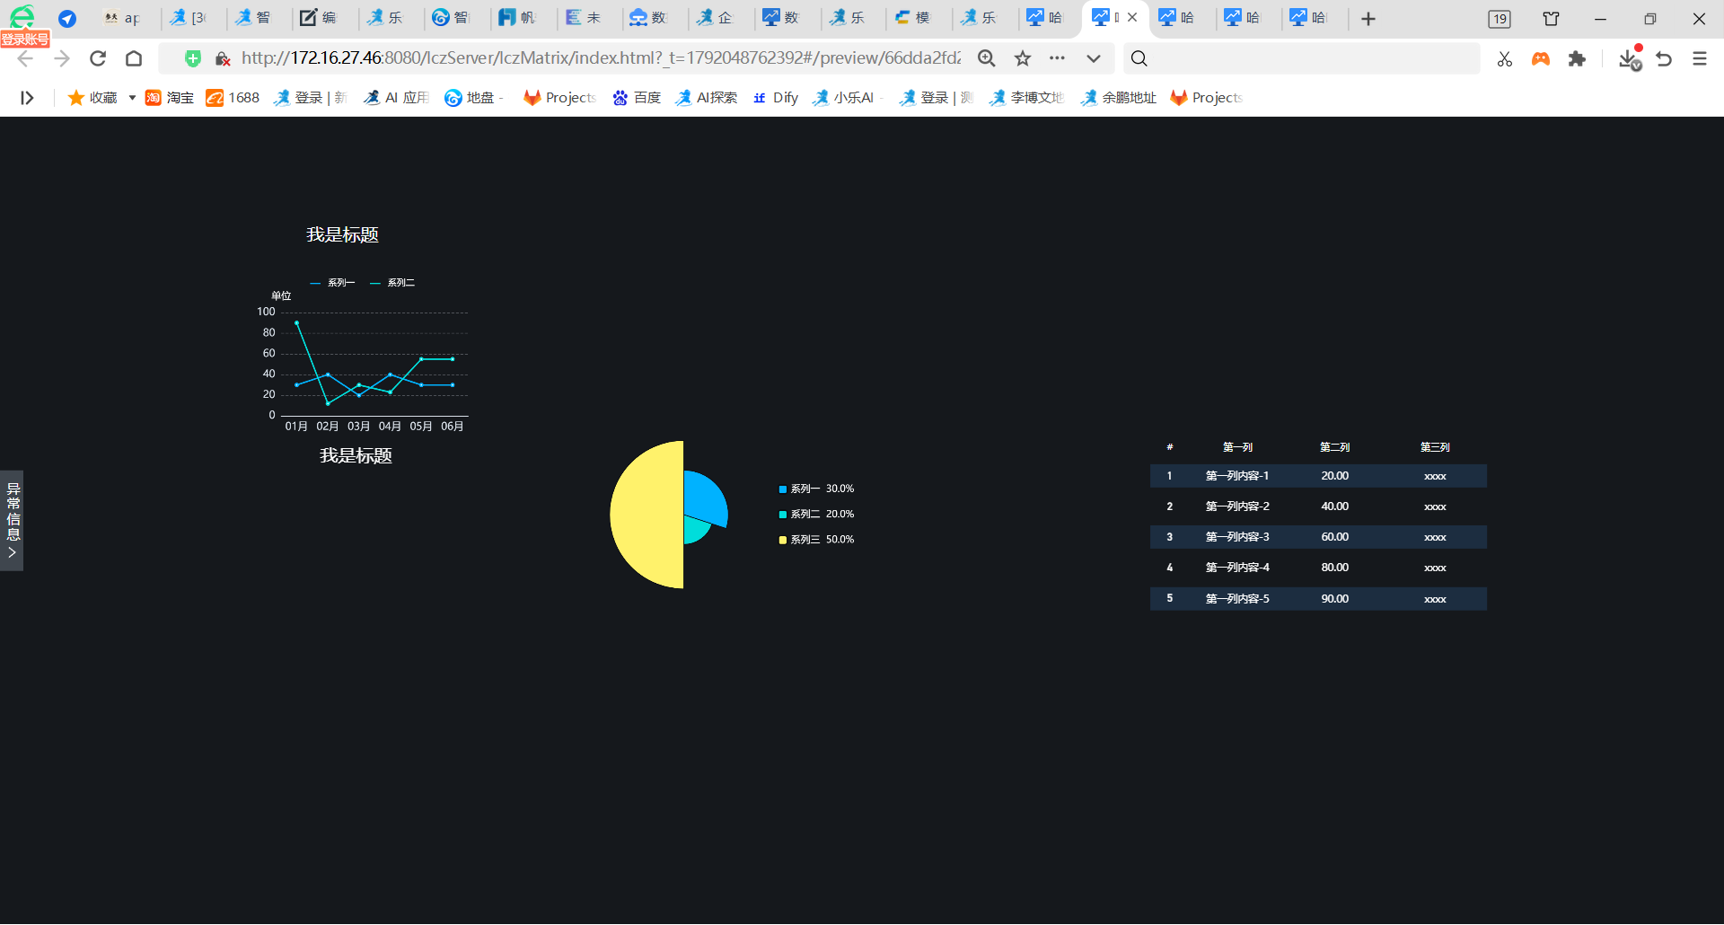Expand the address bar dropdown chevron
The height and width of the screenshot is (925, 1724).
1093,58
